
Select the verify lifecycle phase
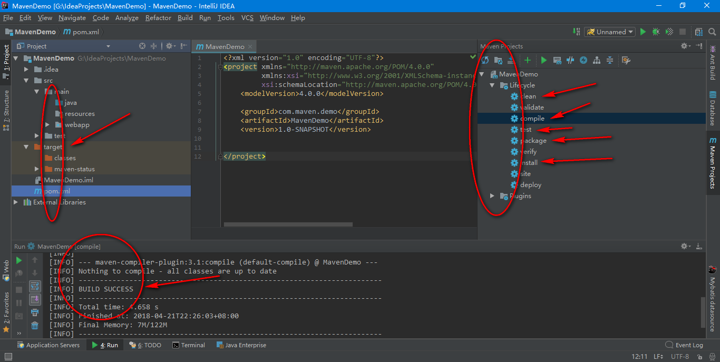[x=528, y=152]
